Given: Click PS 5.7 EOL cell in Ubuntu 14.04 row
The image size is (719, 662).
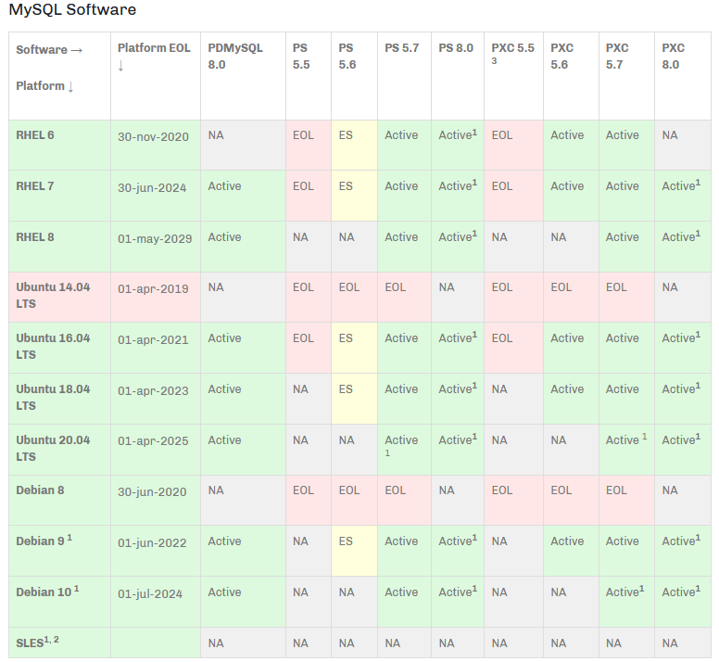Looking at the screenshot, I should [x=404, y=298].
